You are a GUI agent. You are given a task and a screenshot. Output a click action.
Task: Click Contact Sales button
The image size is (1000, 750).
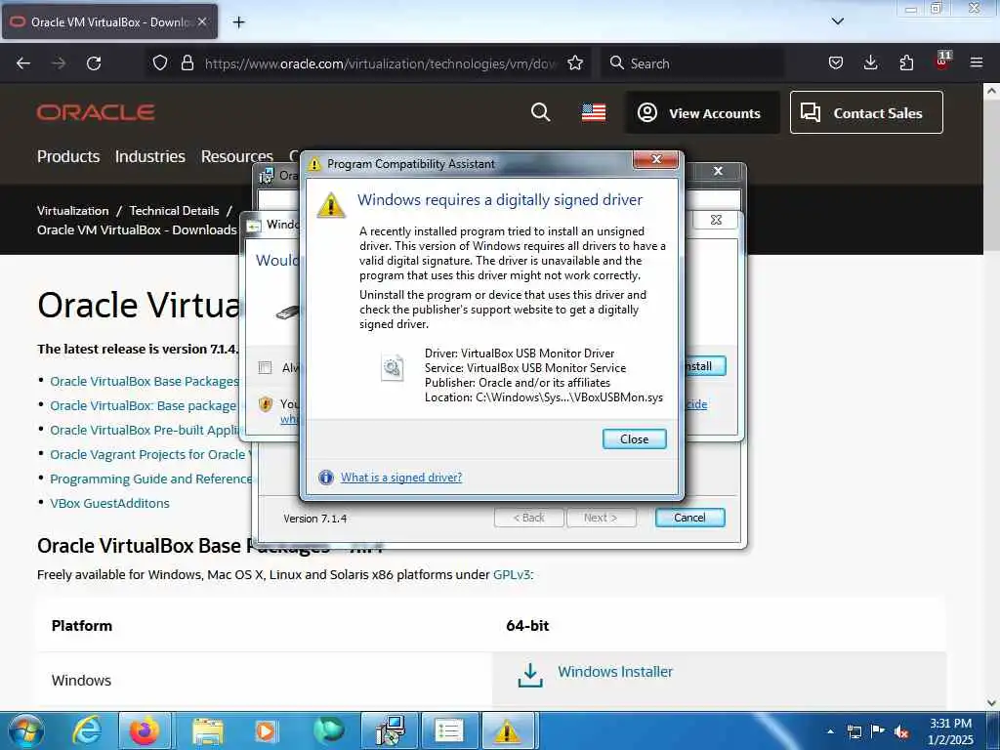click(x=866, y=113)
